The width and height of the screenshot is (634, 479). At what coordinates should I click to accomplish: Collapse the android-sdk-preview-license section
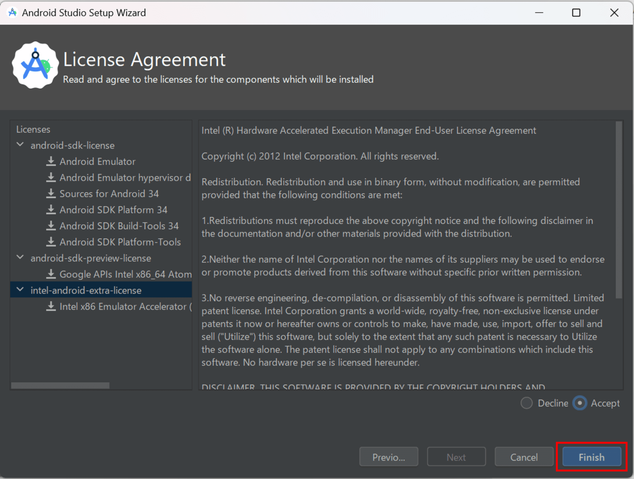click(19, 257)
